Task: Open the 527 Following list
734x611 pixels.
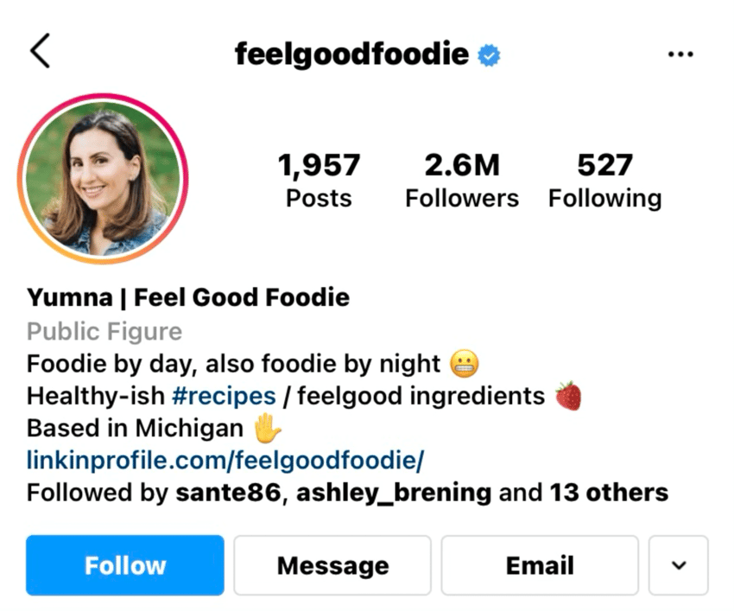Action: coord(604,177)
